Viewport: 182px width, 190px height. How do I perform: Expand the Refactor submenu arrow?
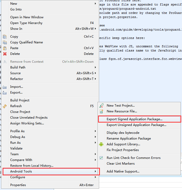point(95,79)
